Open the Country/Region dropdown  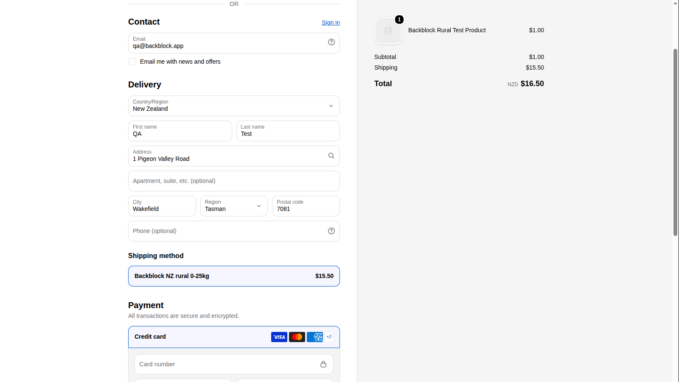tap(234, 106)
